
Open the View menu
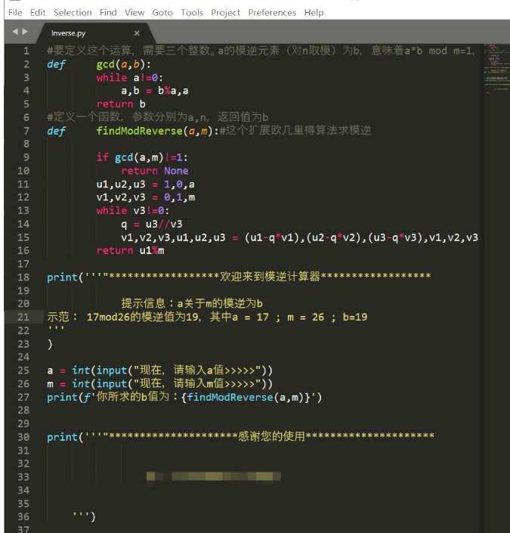(x=134, y=13)
